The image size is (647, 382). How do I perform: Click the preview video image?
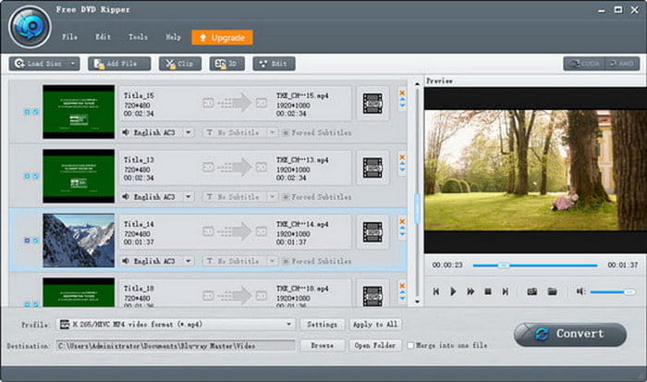[535, 170]
